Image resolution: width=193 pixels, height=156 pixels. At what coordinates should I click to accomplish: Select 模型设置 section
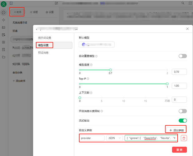coord(54,45)
